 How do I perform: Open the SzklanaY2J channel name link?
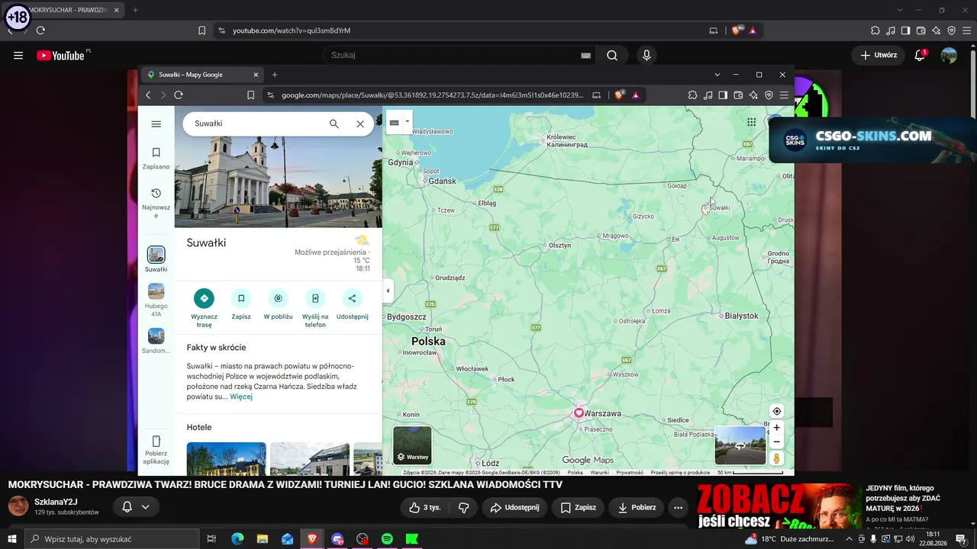[x=56, y=502]
